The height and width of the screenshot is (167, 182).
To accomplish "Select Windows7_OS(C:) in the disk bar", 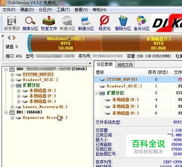I will coord(66,43).
